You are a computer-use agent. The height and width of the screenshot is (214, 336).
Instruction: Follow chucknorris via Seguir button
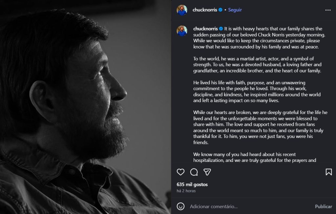coord(235,10)
